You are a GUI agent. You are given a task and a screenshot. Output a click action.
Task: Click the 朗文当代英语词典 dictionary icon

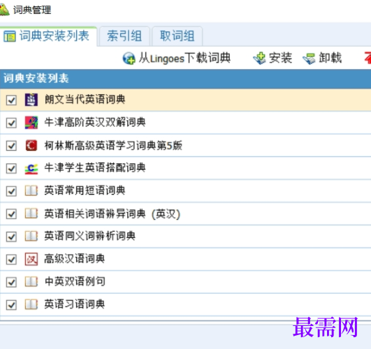[x=31, y=100]
